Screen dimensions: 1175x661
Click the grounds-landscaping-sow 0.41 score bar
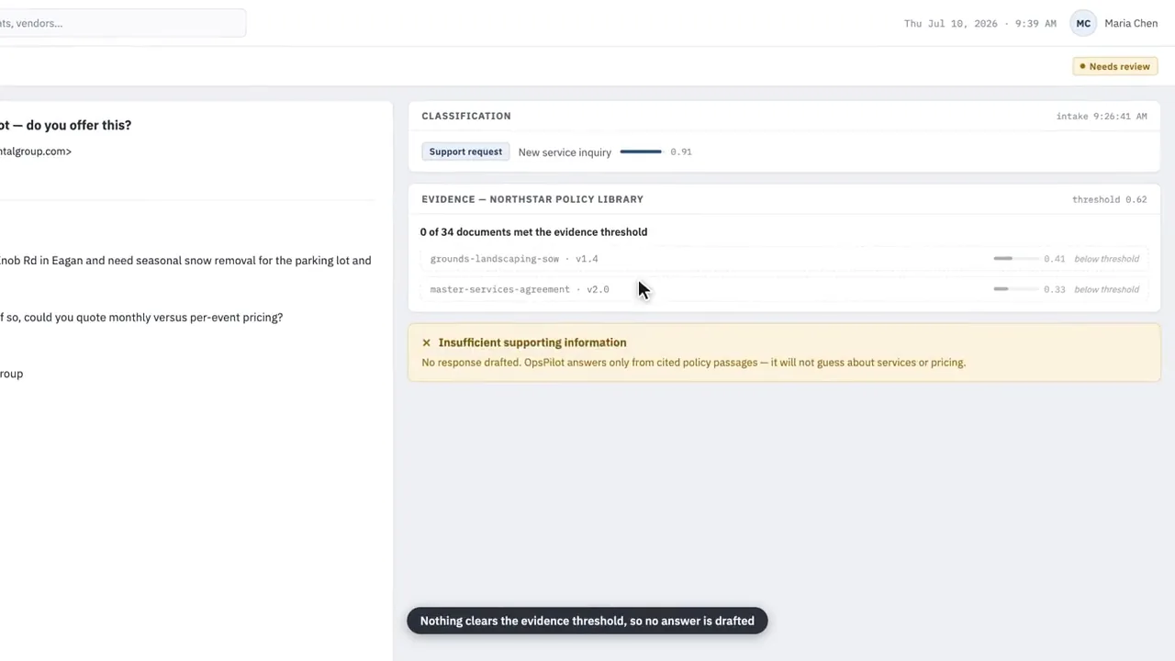(1015, 259)
